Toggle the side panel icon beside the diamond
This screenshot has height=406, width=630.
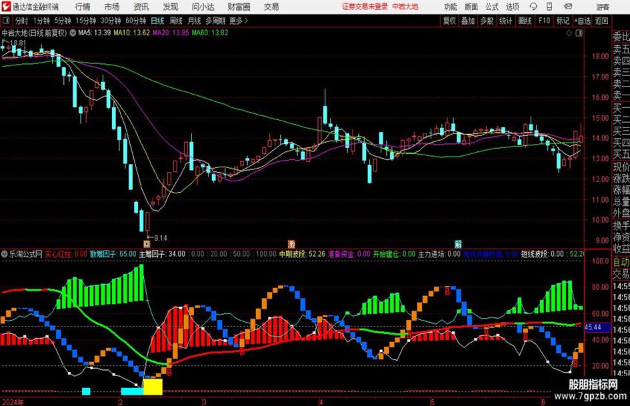pos(579,33)
